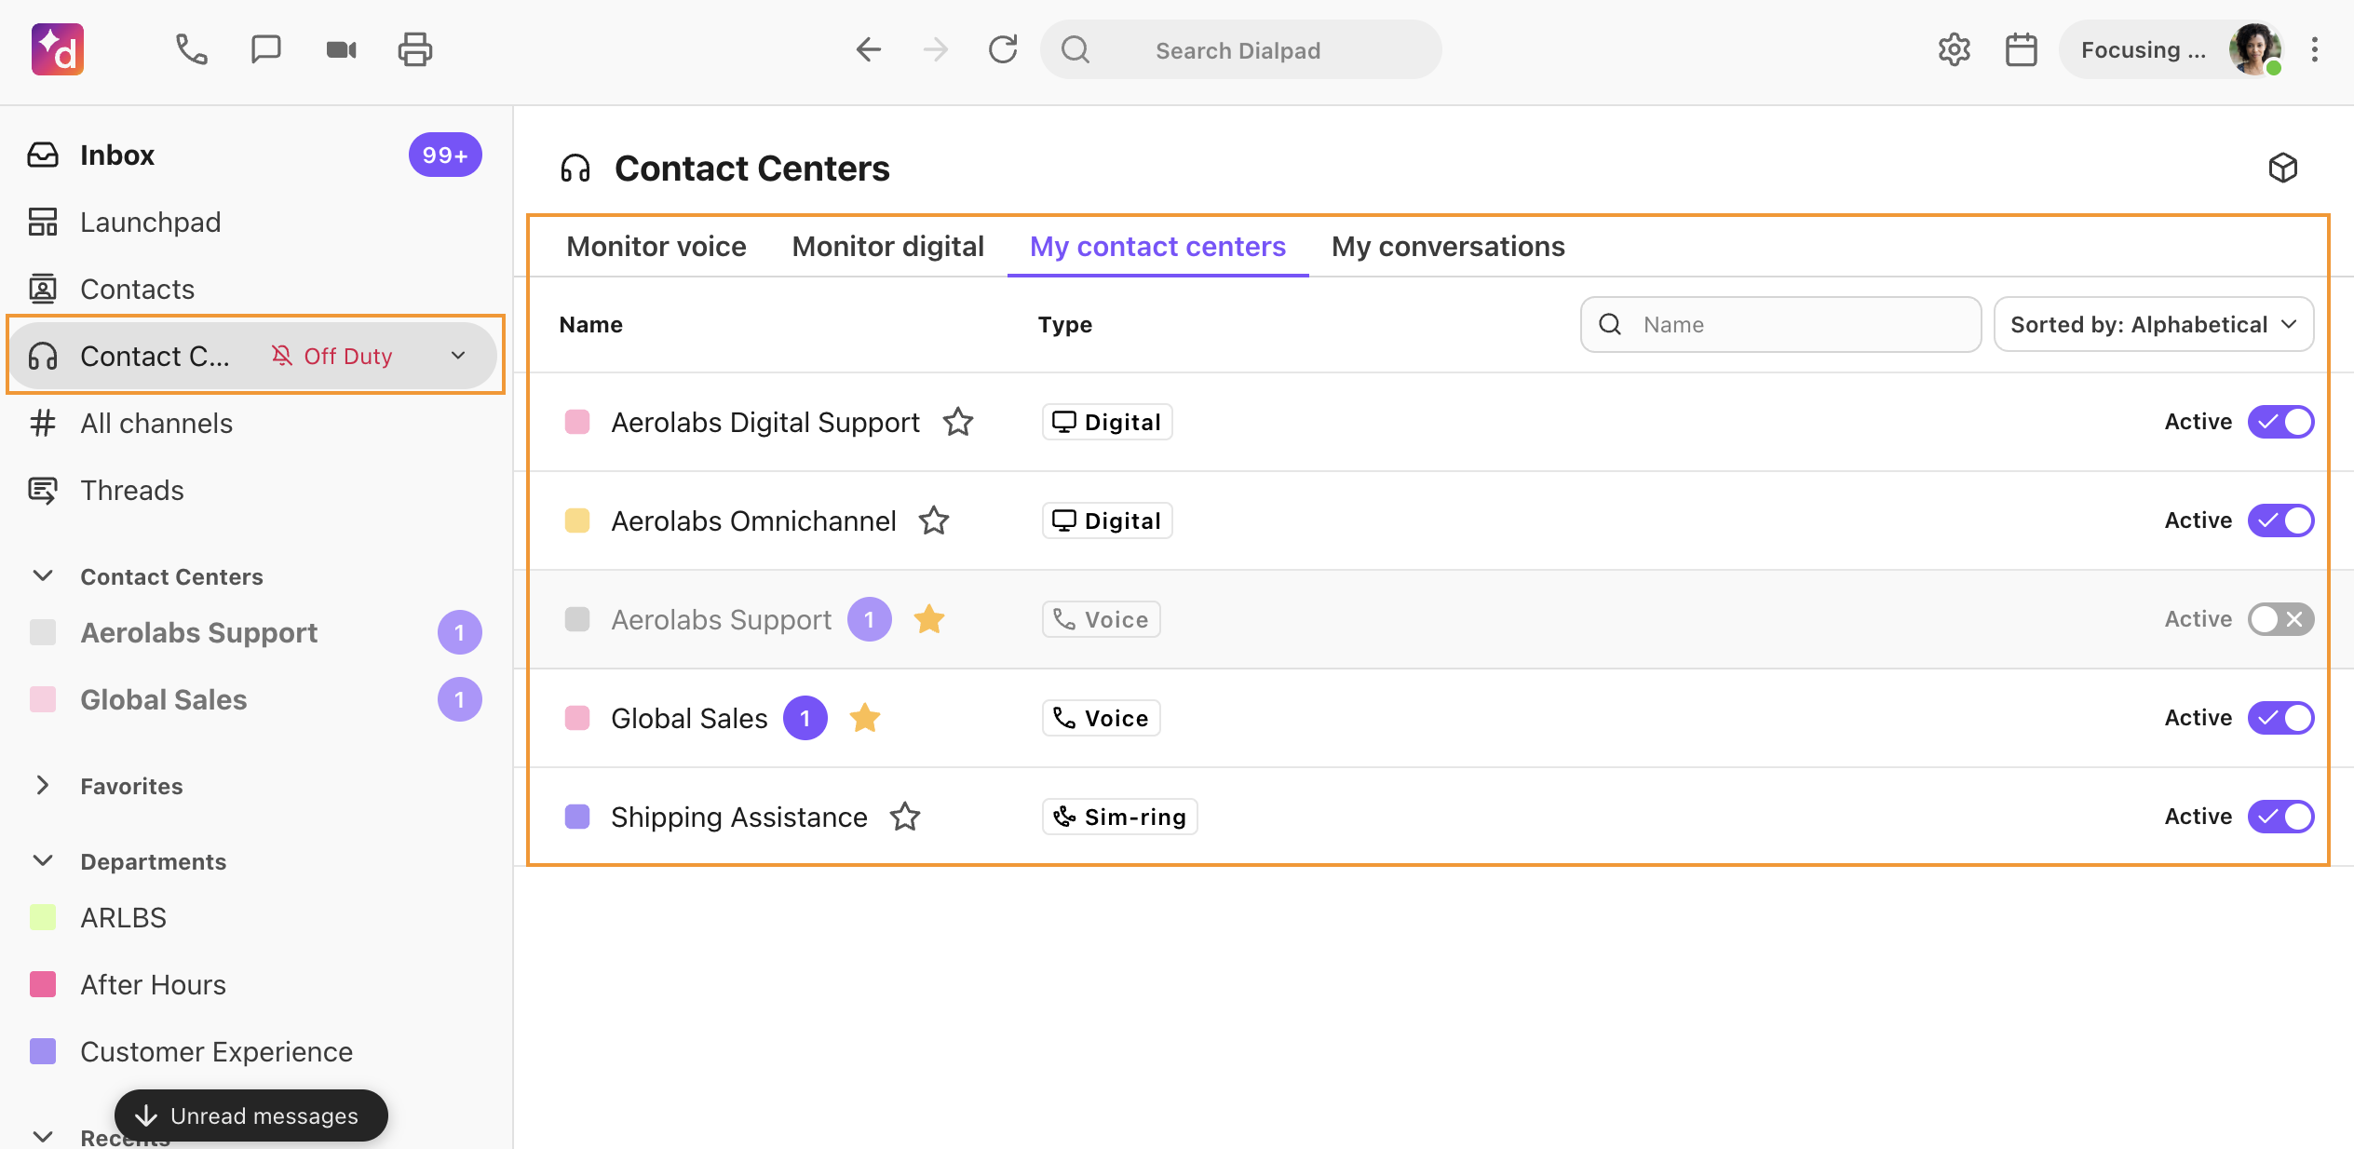This screenshot has height=1149, width=2354.
Task: Open the calendar icon in top bar
Action: pyautogui.click(x=2022, y=49)
